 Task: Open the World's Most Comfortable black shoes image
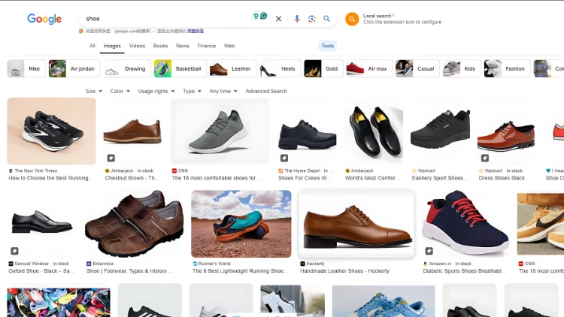coord(373,131)
